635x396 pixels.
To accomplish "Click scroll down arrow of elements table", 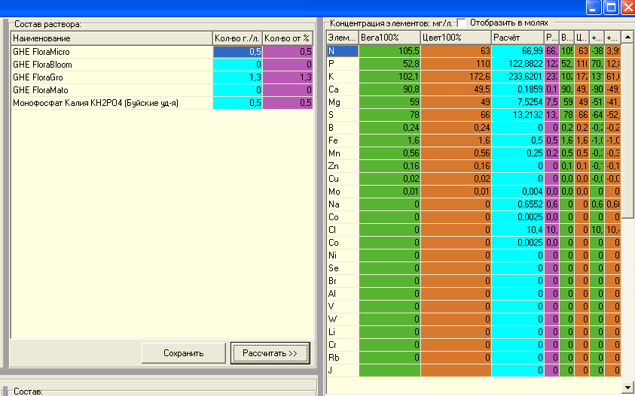I will tap(627, 387).
